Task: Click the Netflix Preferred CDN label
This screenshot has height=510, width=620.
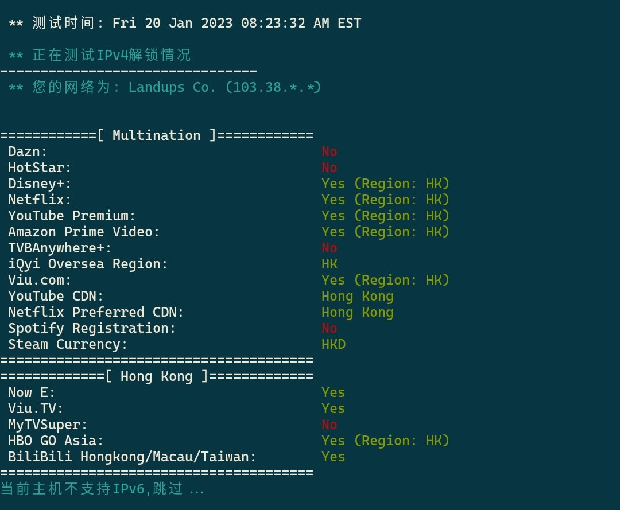Action: pyautogui.click(x=96, y=312)
